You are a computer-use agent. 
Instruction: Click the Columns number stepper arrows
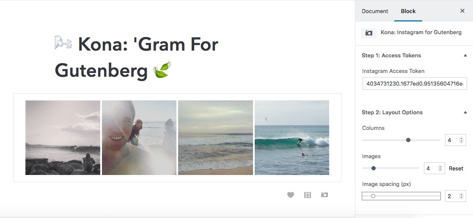[461, 140]
